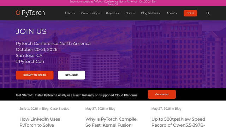The height and width of the screenshot is (127, 226).
Task: Click the Get Started: label
Action: click(x=24, y=95)
